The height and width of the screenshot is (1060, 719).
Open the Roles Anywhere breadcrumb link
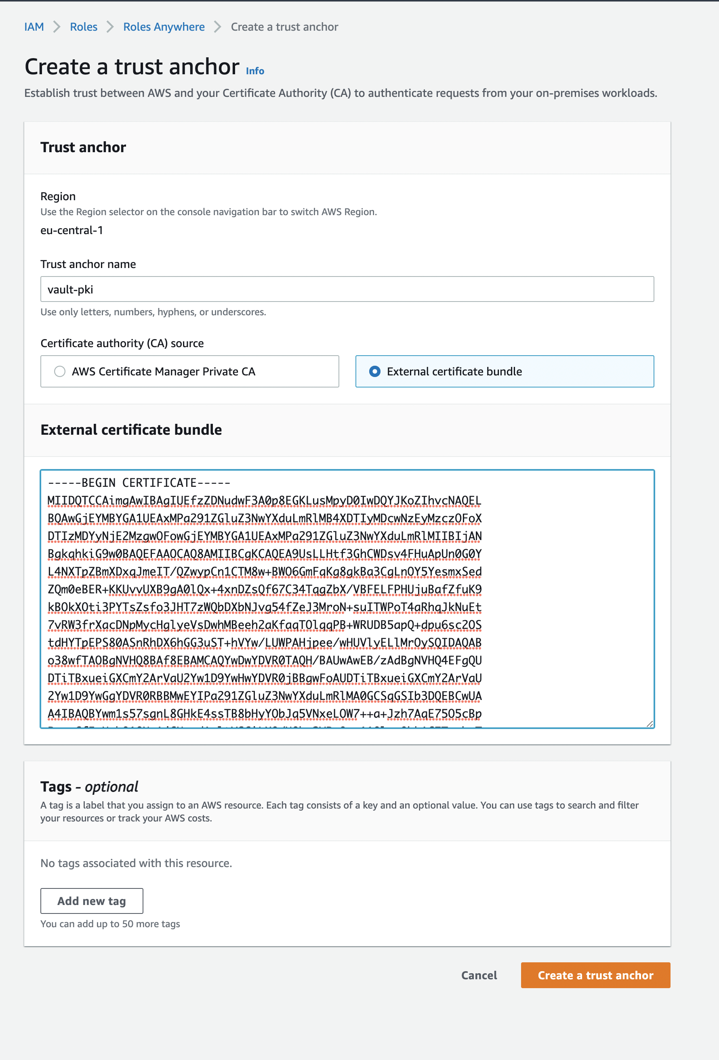tap(164, 27)
